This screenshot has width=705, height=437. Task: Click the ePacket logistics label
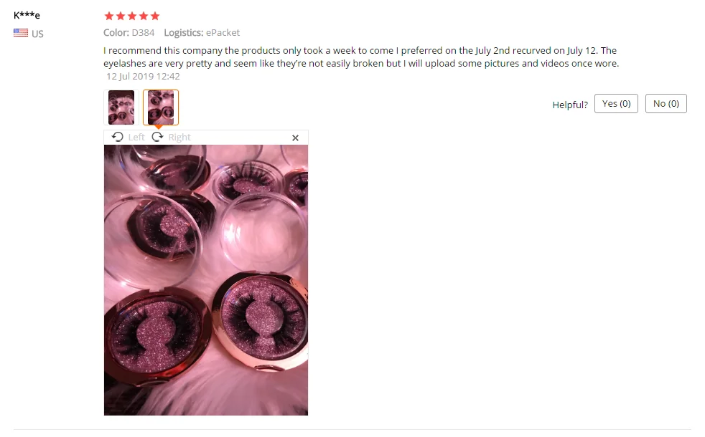tap(223, 33)
